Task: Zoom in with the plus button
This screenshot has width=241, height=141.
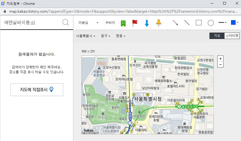Action: [x=220, y=59]
